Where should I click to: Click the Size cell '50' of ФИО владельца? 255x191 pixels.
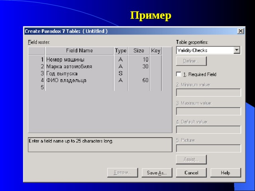(139, 80)
